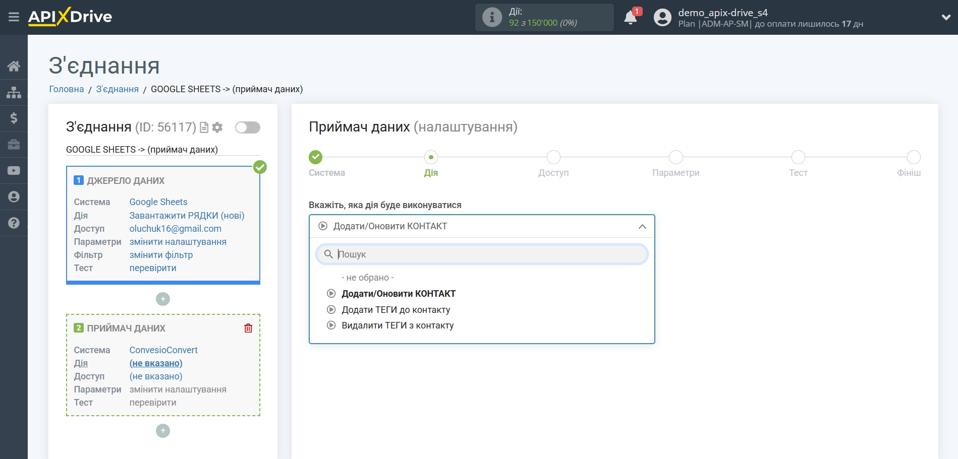Open the connections sitemap icon in the sidebar
Screen dimensions: 958x459
[x=14, y=92]
